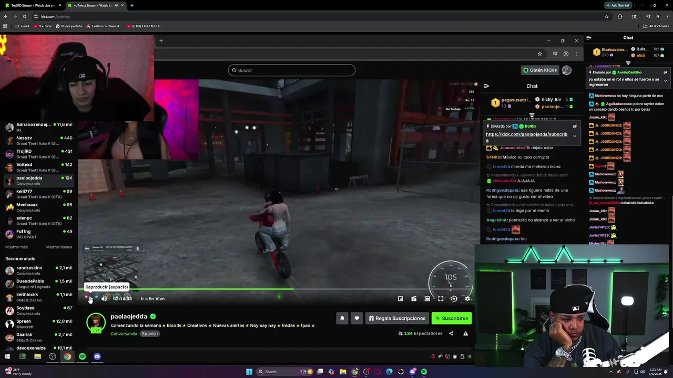Open inner browser media control icon
673x378 pixels.
555,54
